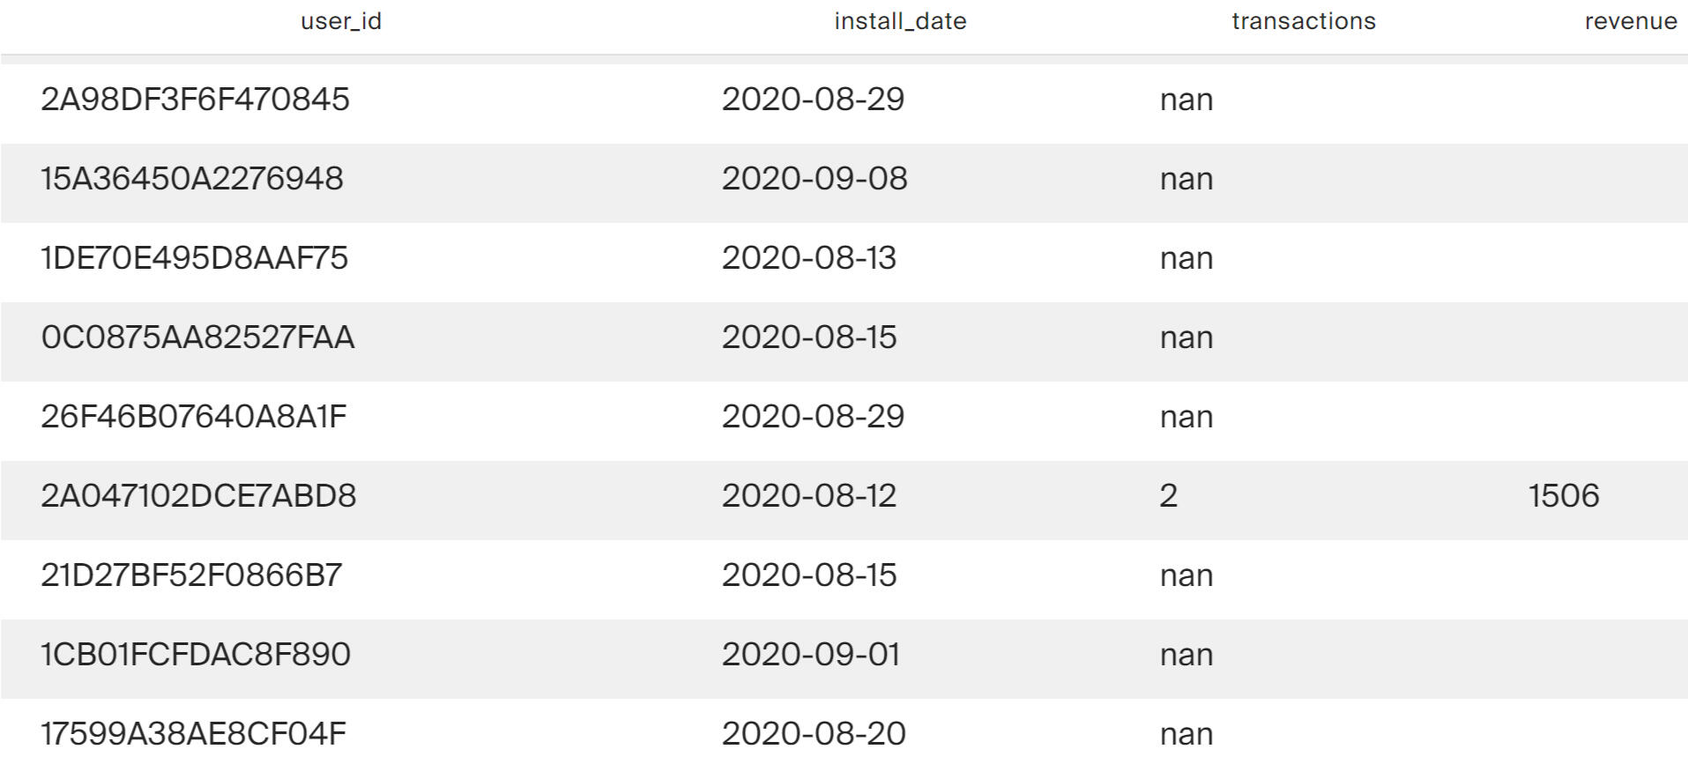Click the 21D27BF52F0866B7 user ID cell
The image size is (1688, 764).
(x=190, y=575)
